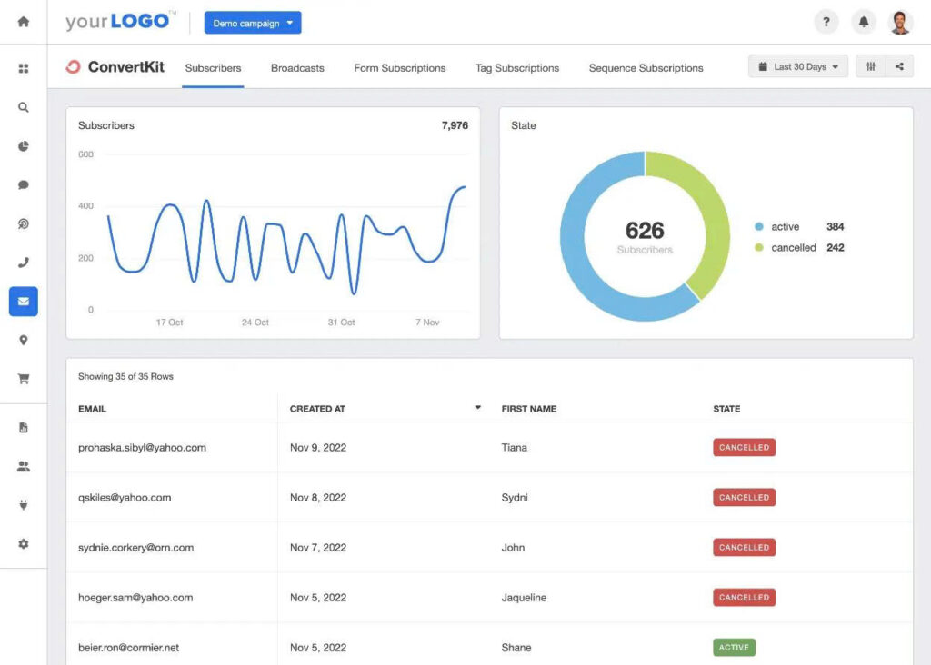Click the Created At sort chevron
Viewport: 931px width, 665px height.
476,408
